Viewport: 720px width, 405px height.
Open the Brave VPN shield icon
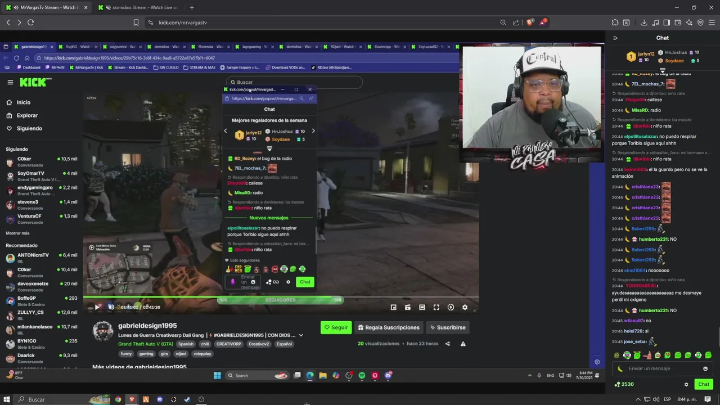[x=700, y=22]
